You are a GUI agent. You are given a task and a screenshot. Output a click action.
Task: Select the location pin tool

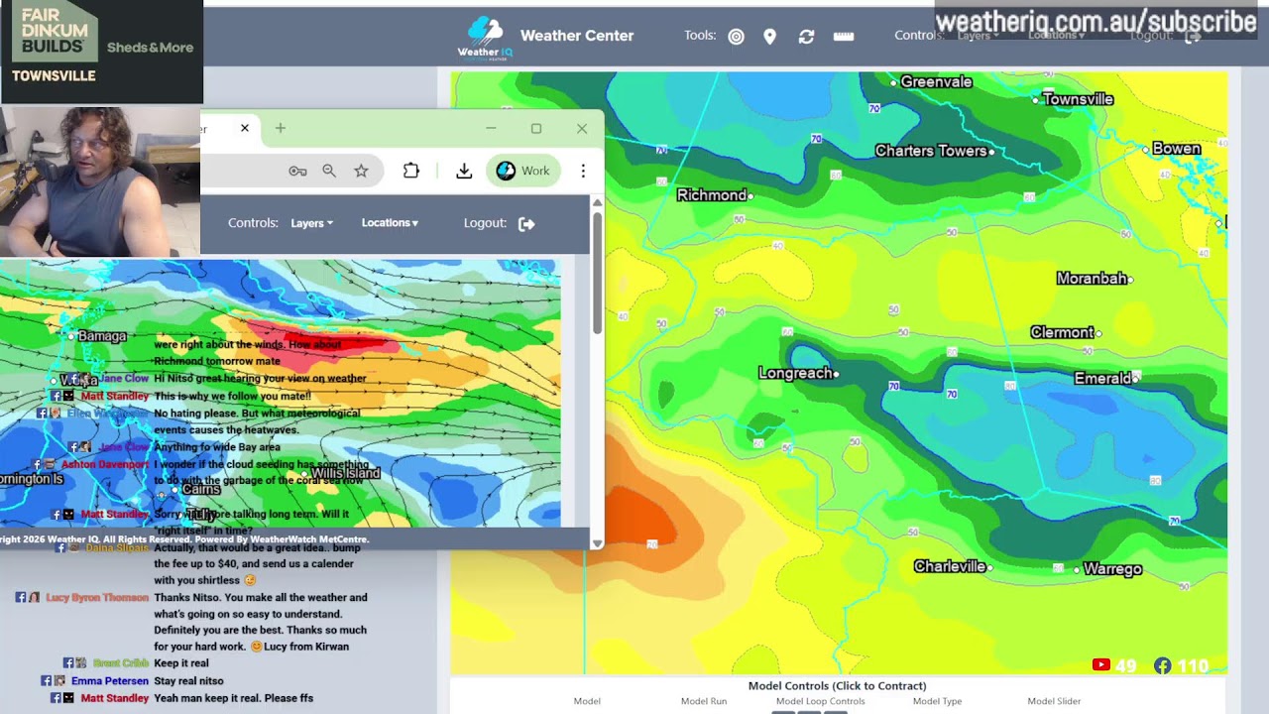click(x=769, y=37)
